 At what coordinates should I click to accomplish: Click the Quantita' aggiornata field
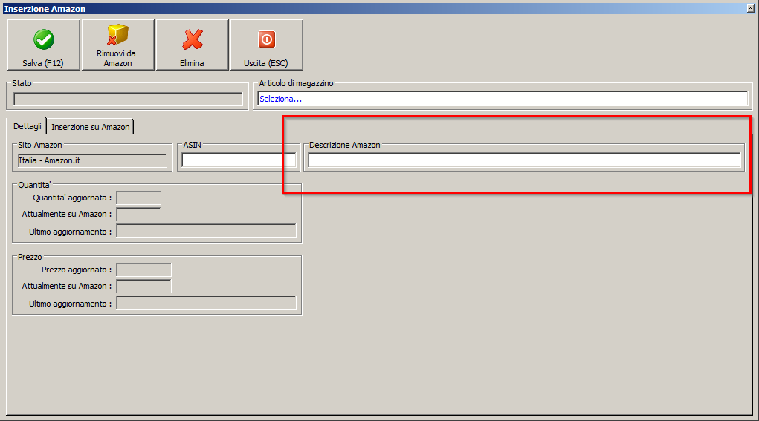coord(138,198)
